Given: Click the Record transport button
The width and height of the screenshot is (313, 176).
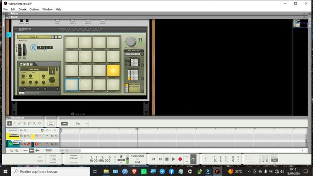Looking at the screenshot, I should pyautogui.click(x=180, y=159).
